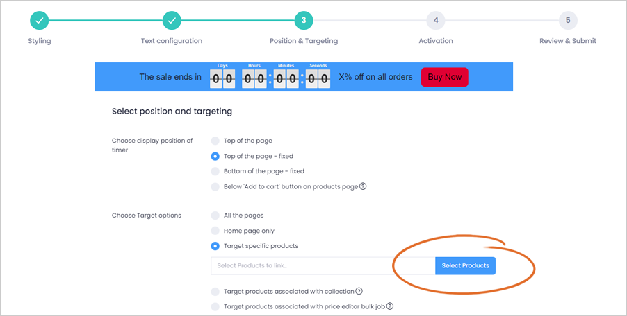Select 'Target products associated with collection'
This screenshot has width=627, height=316.
[x=215, y=292]
